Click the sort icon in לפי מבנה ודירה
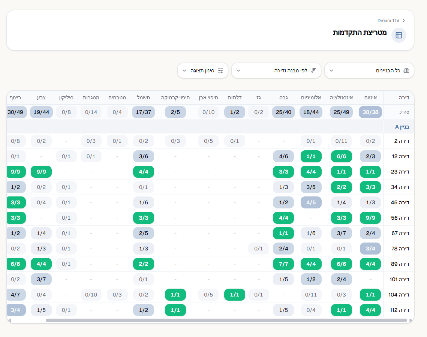This screenshot has height=337, width=427. (x=313, y=70)
